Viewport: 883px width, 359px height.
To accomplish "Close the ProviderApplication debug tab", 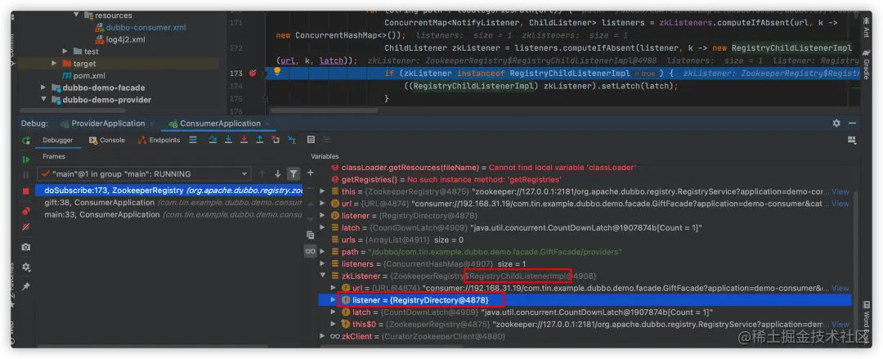I will [152, 123].
